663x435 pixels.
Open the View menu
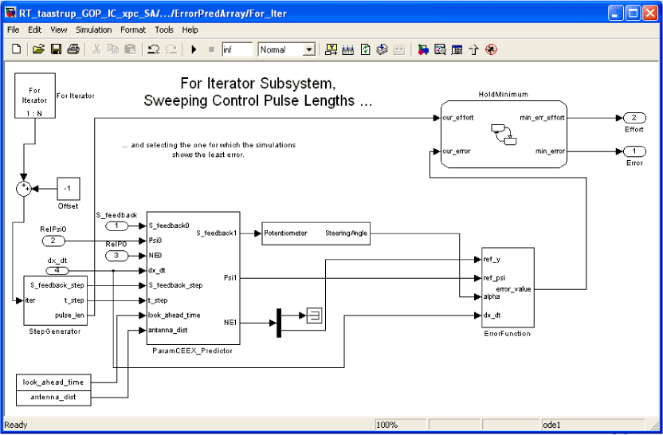coord(59,30)
